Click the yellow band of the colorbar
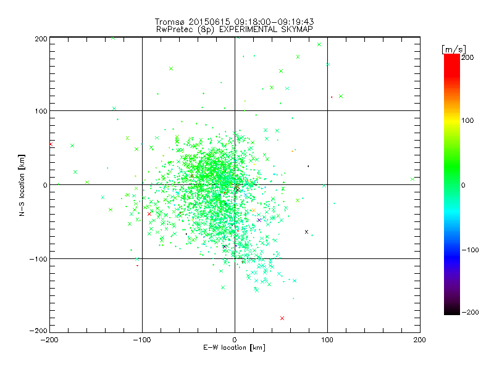Image resolution: width=494 pixels, height=370 pixels. tap(452, 120)
